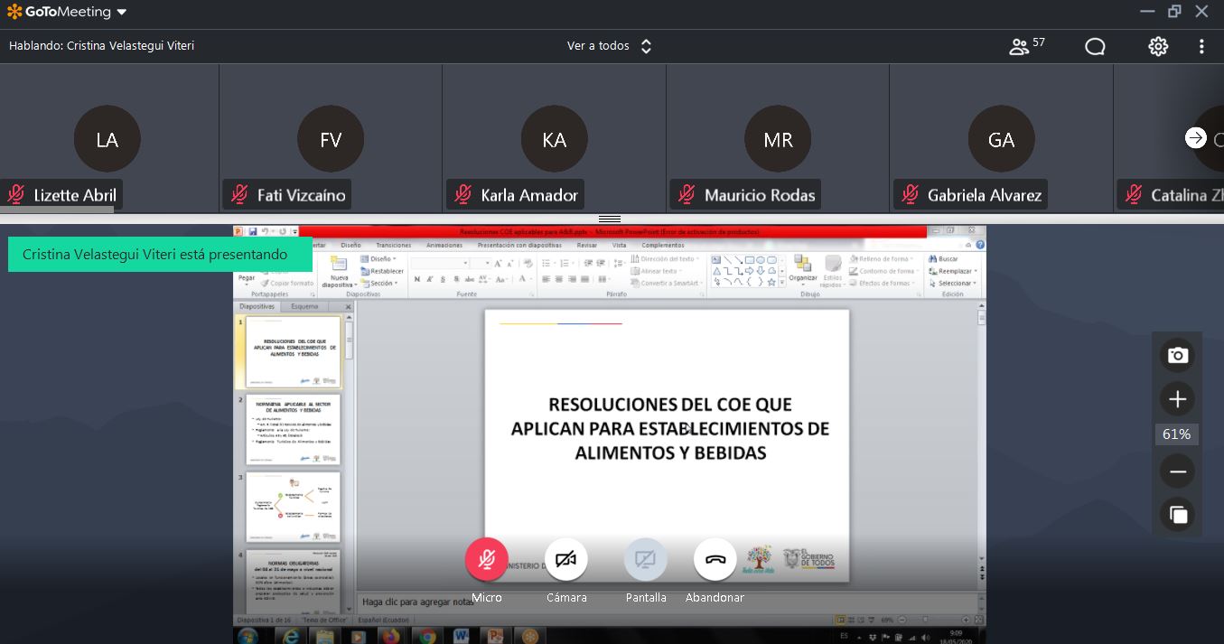The height and width of the screenshot is (644, 1224).
Task: Click the 61% zoom level indicator
Action: [1176, 434]
